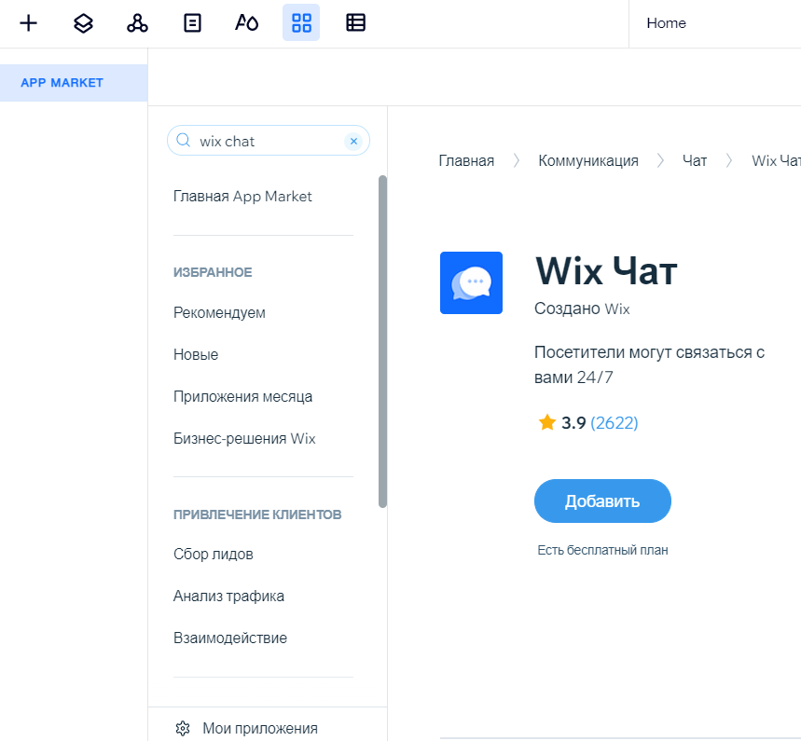The width and height of the screenshot is (801, 741).
Task: Select the App Market grid icon
Action: (301, 23)
